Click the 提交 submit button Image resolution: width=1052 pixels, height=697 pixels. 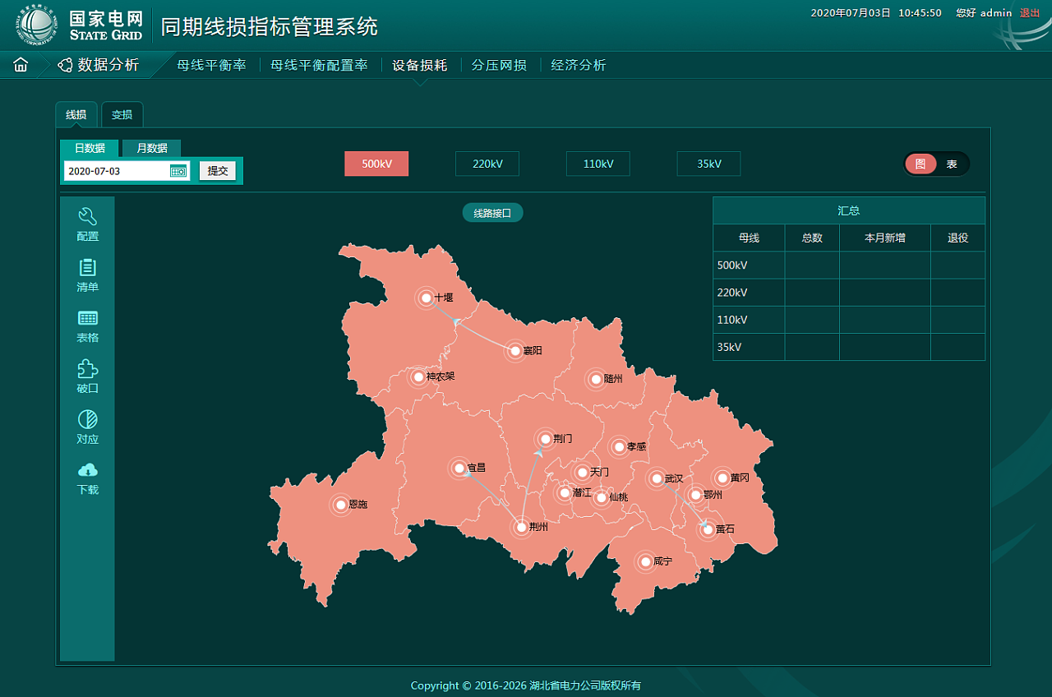click(216, 170)
